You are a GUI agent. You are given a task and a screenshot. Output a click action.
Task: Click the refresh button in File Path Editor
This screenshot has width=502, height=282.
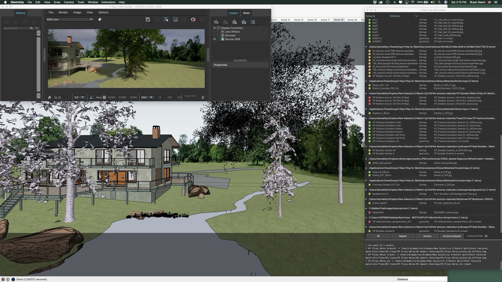pyautogui.click(x=378, y=236)
